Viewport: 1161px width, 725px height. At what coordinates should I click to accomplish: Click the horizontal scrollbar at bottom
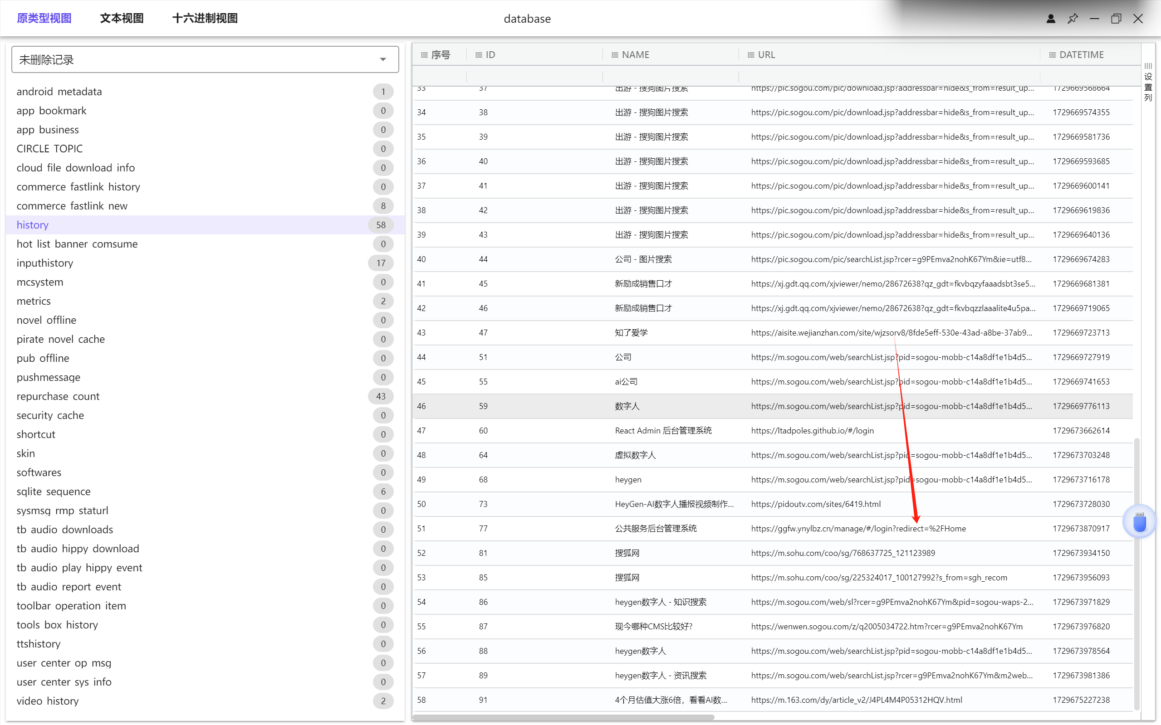coord(563,717)
